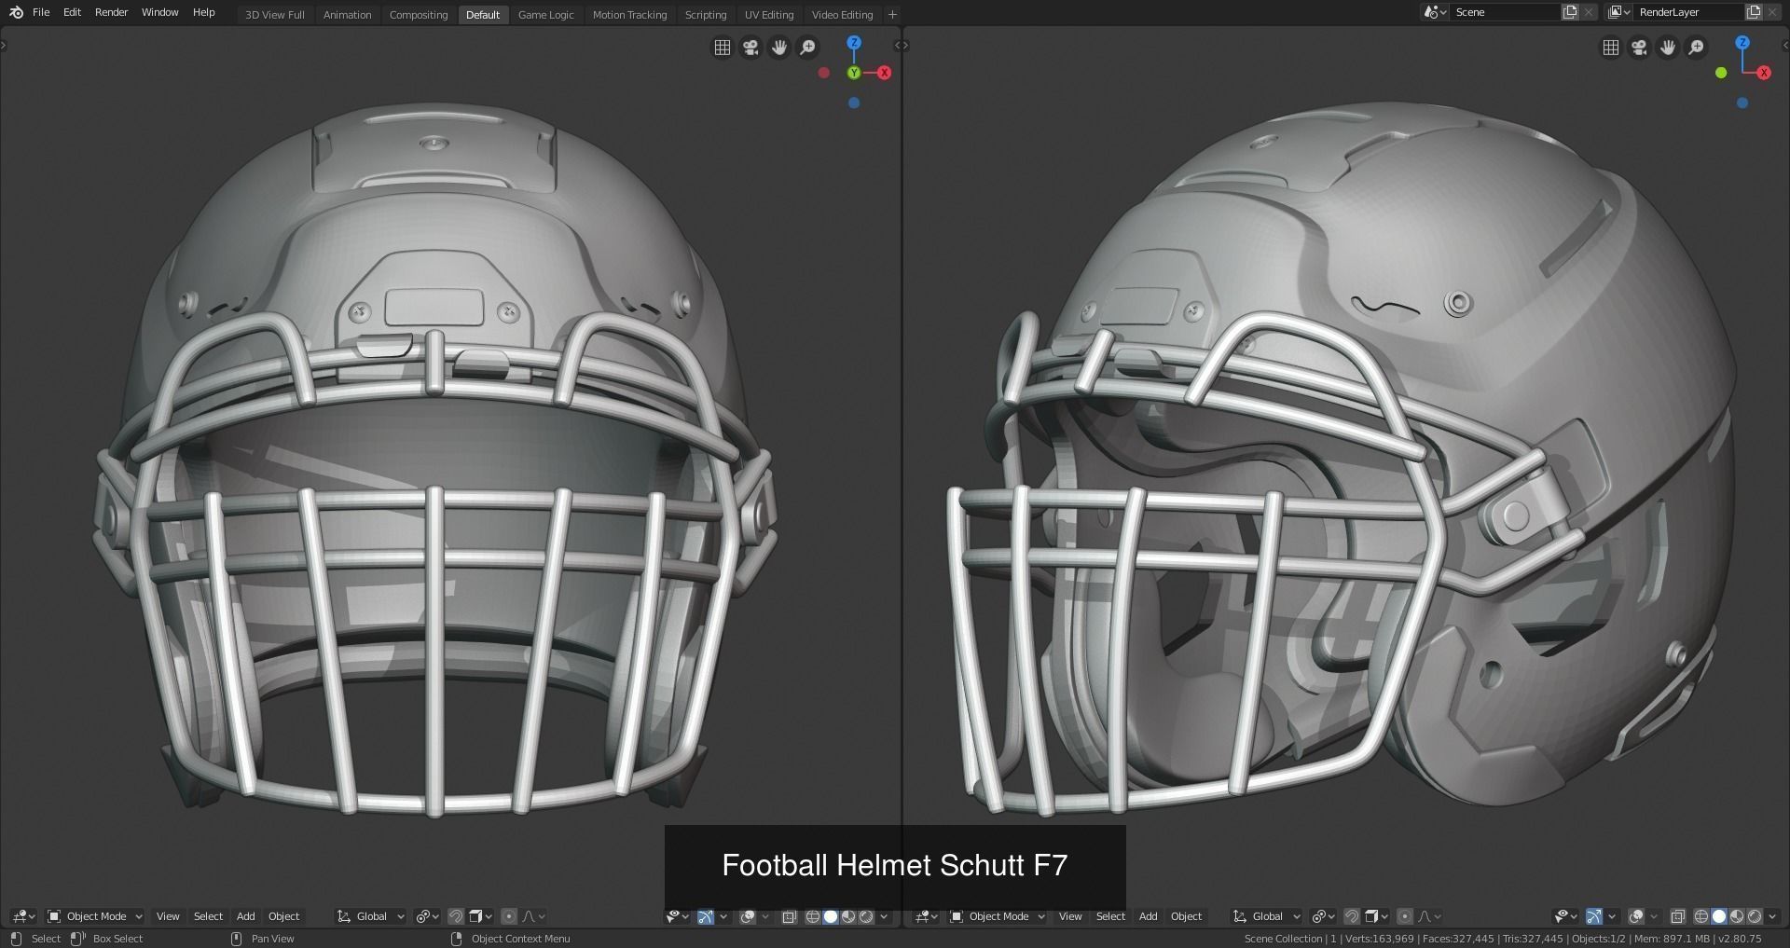Open shading options dropdown in right viewport
The width and height of the screenshot is (1790, 948).
coord(1772,916)
